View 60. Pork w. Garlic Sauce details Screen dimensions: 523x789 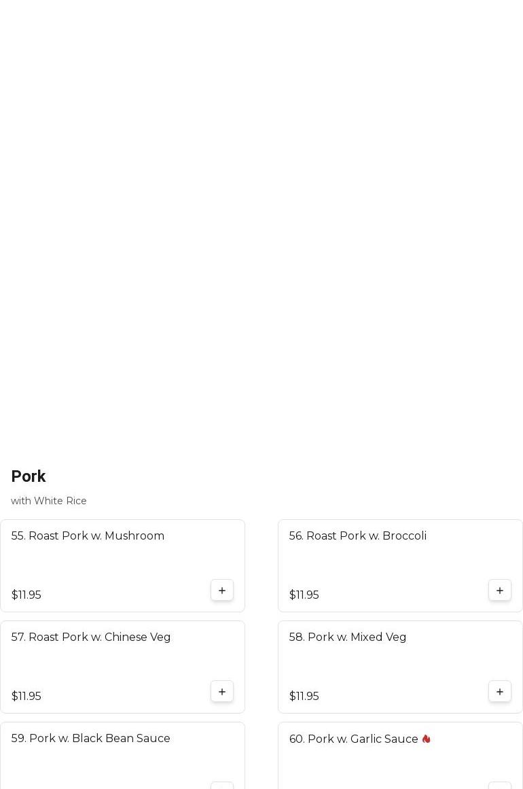[x=353, y=739]
